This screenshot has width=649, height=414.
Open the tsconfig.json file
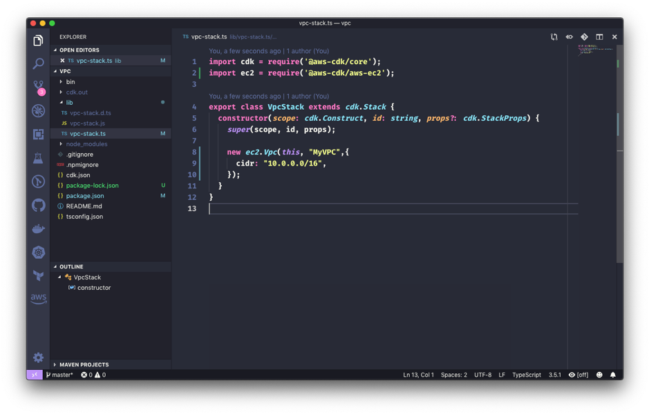pyautogui.click(x=111, y=216)
